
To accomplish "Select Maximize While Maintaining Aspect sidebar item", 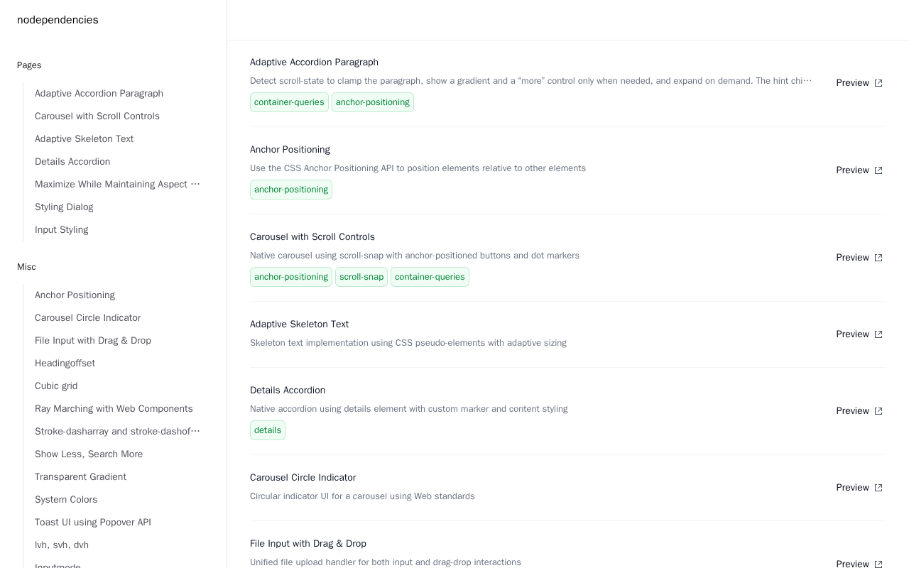I will pos(117,185).
